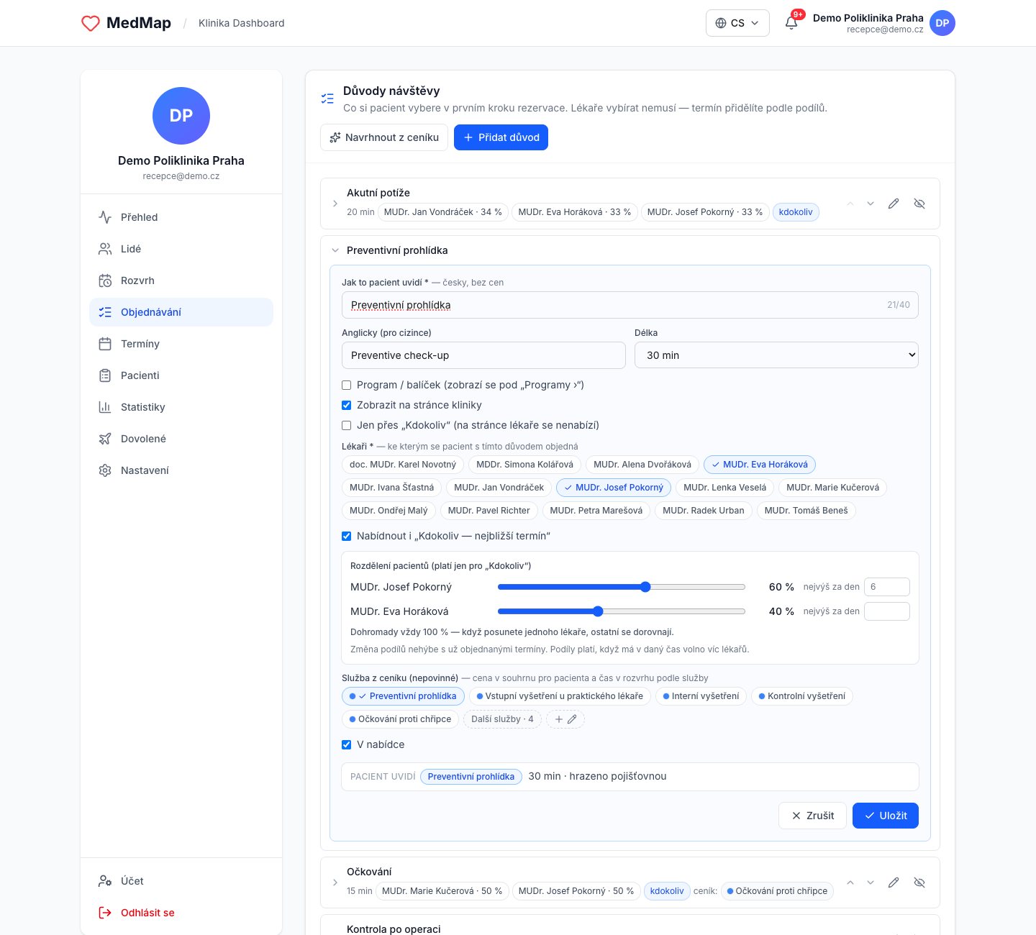Edit the Očkování reason with pencil icon
Viewport: 1036px width, 935px height.
point(894,882)
